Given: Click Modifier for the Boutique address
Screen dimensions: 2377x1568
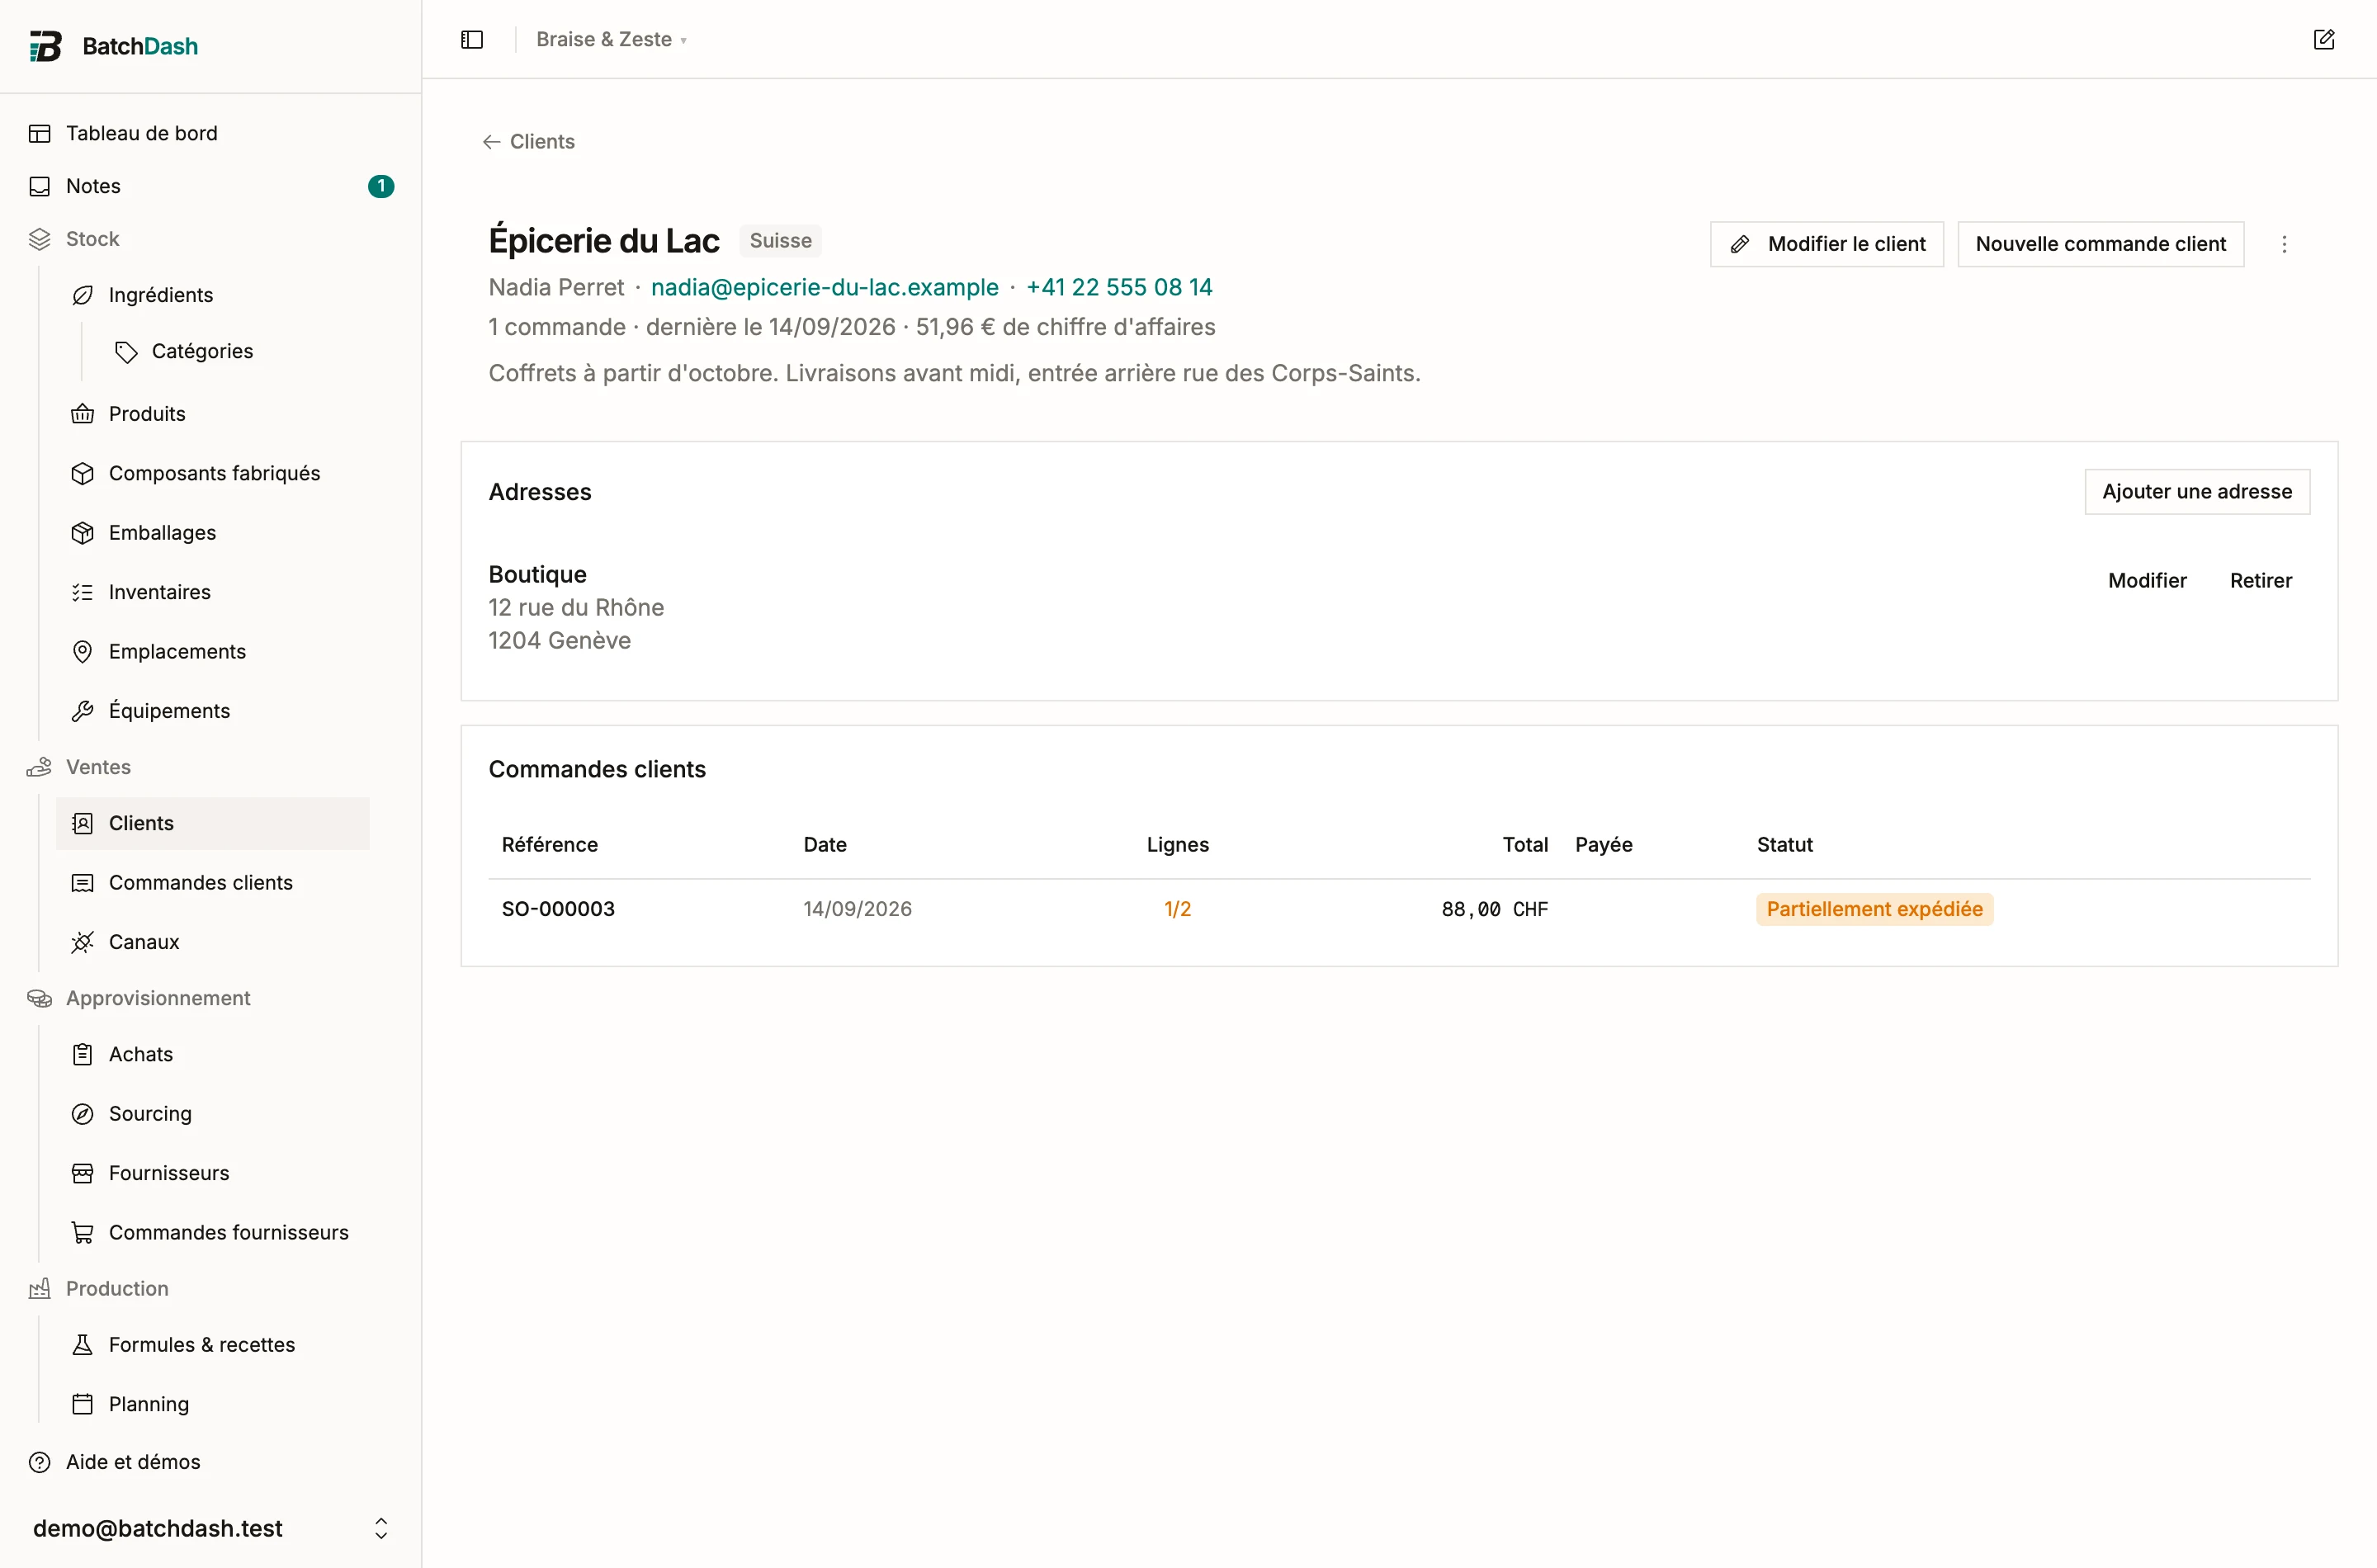Looking at the screenshot, I should pyautogui.click(x=2147, y=581).
